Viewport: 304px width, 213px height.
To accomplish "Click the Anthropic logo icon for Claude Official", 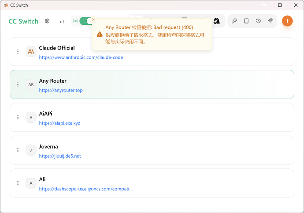I will pos(31,52).
